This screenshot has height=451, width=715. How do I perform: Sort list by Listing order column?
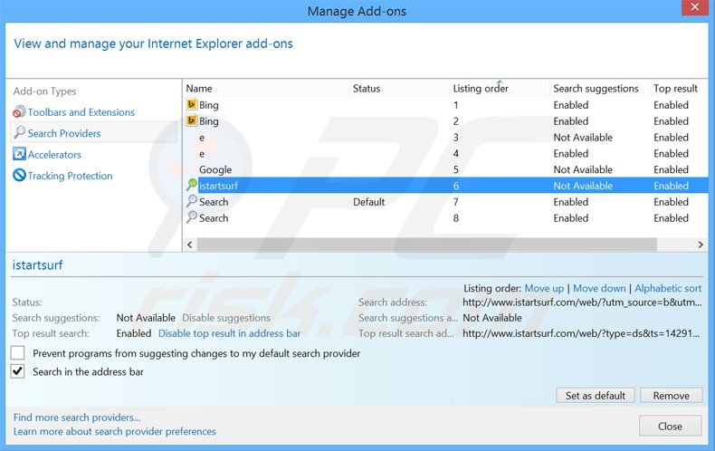point(481,89)
